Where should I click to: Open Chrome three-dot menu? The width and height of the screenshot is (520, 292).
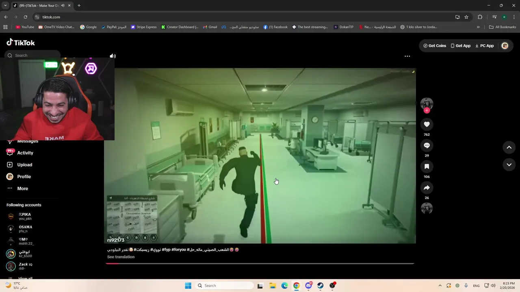pyautogui.click(x=514, y=17)
